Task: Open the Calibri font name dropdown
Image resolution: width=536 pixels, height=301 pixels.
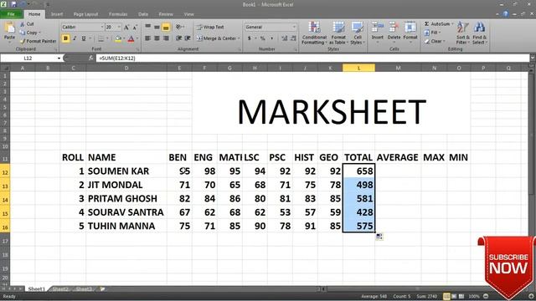Action: point(102,27)
